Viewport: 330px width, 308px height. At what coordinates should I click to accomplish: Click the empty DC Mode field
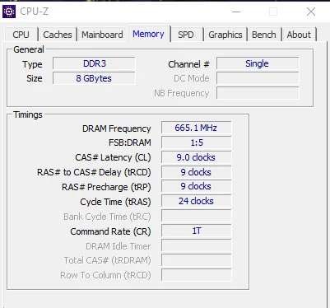[x=258, y=78]
